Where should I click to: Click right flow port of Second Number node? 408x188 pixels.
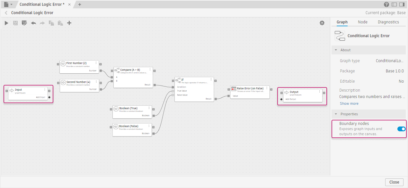(100, 83)
